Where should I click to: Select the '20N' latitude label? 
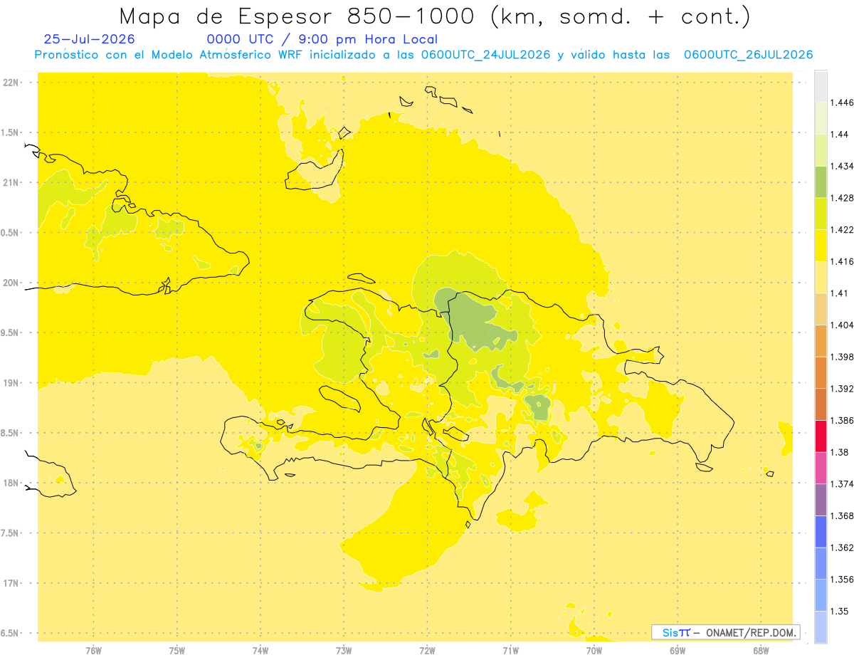coord(11,283)
